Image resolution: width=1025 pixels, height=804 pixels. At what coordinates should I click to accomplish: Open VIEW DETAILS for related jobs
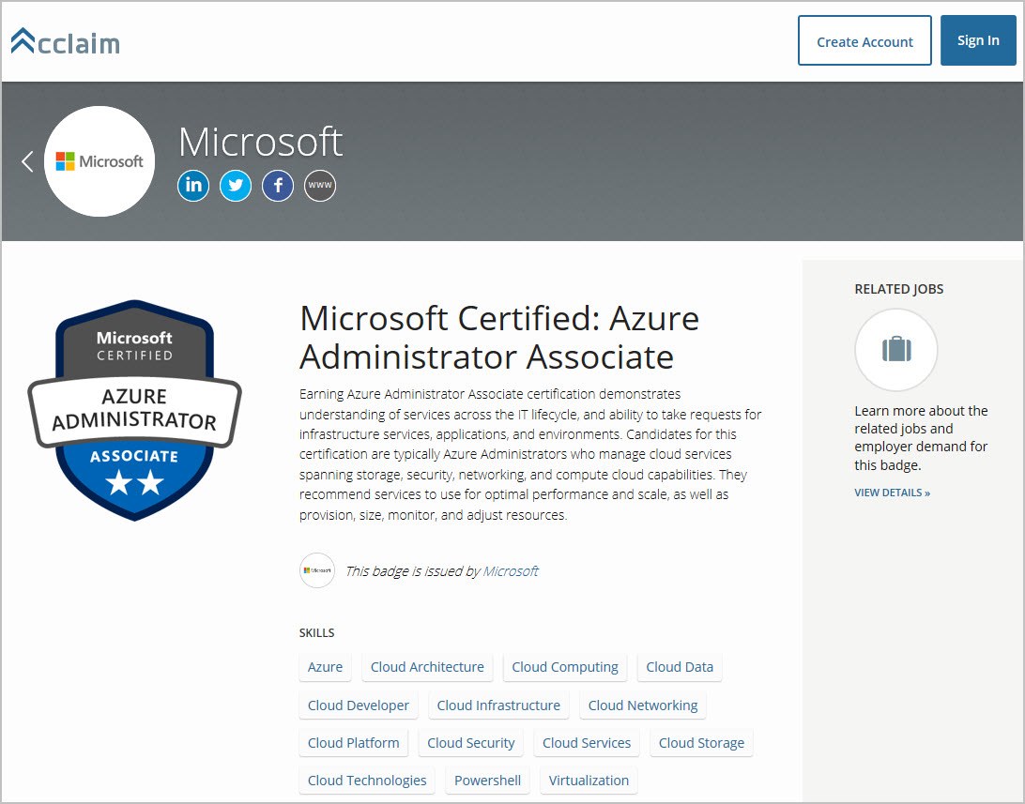point(893,493)
